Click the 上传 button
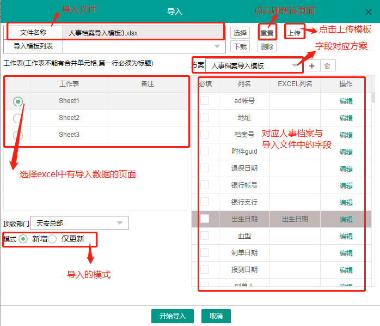The image size is (380, 326). pos(293,33)
